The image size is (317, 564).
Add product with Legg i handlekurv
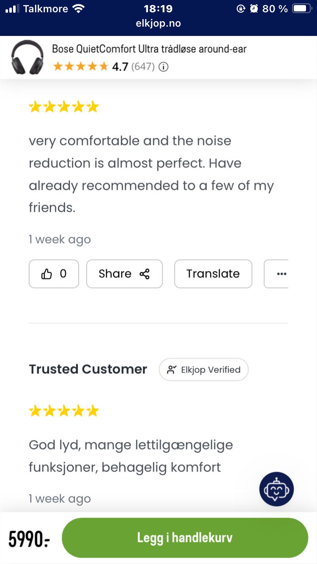click(185, 538)
